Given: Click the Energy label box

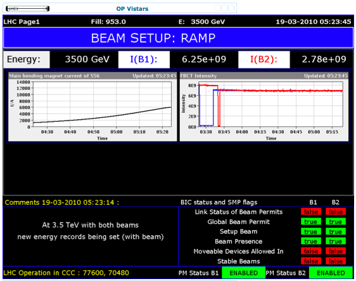Looking at the screenshot, I should coord(27,60).
